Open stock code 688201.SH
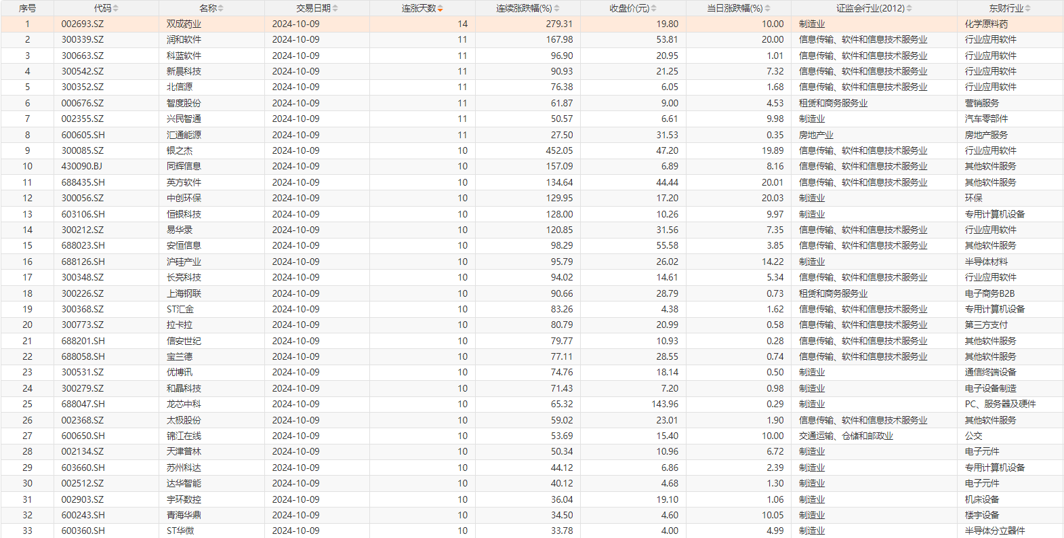 [83, 341]
